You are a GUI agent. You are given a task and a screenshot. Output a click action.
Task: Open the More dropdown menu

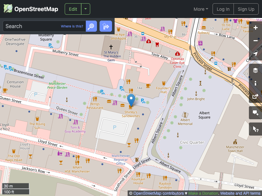pyautogui.click(x=200, y=9)
